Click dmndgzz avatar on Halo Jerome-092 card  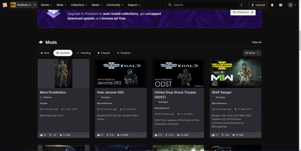(98, 97)
